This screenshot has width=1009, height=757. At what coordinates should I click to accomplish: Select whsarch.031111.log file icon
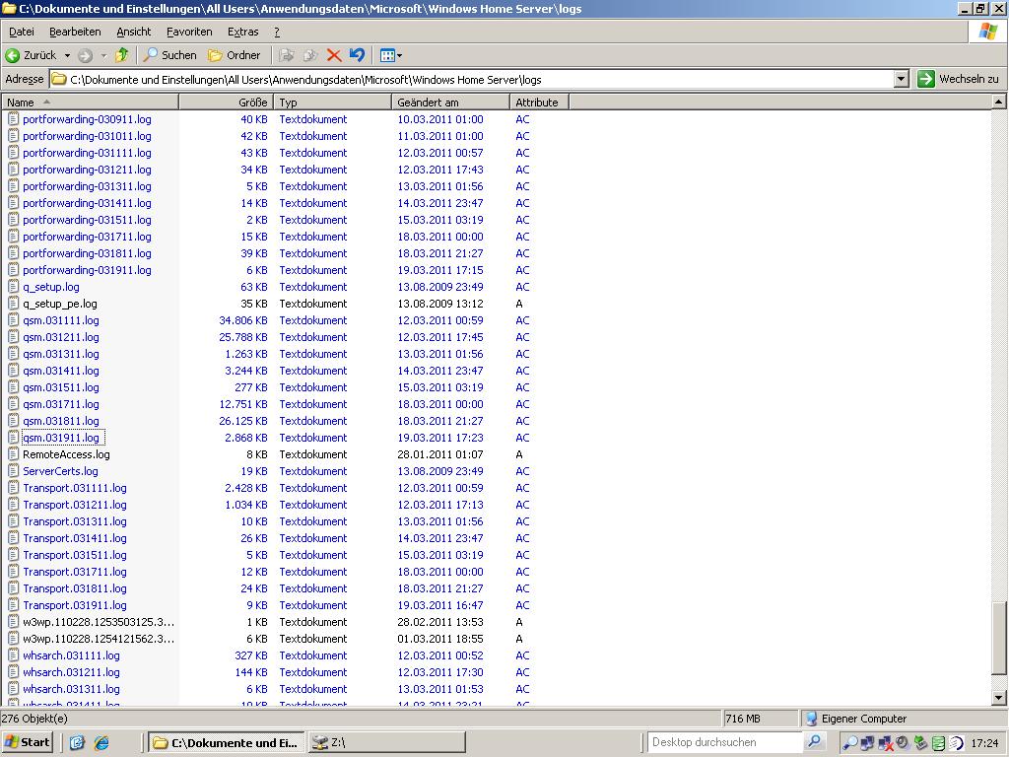pos(14,655)
